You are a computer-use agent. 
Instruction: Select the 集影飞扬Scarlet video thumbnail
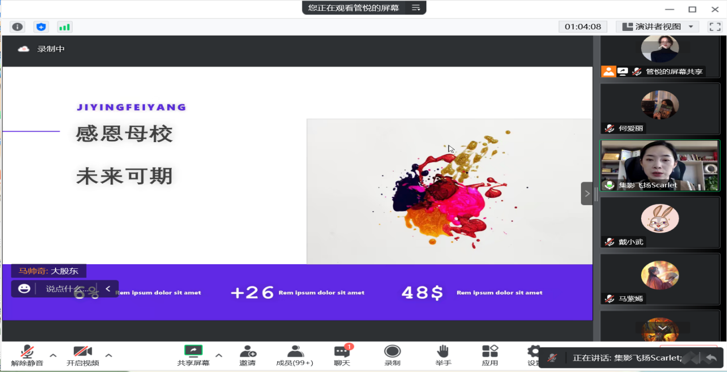[x=659, y=166]
